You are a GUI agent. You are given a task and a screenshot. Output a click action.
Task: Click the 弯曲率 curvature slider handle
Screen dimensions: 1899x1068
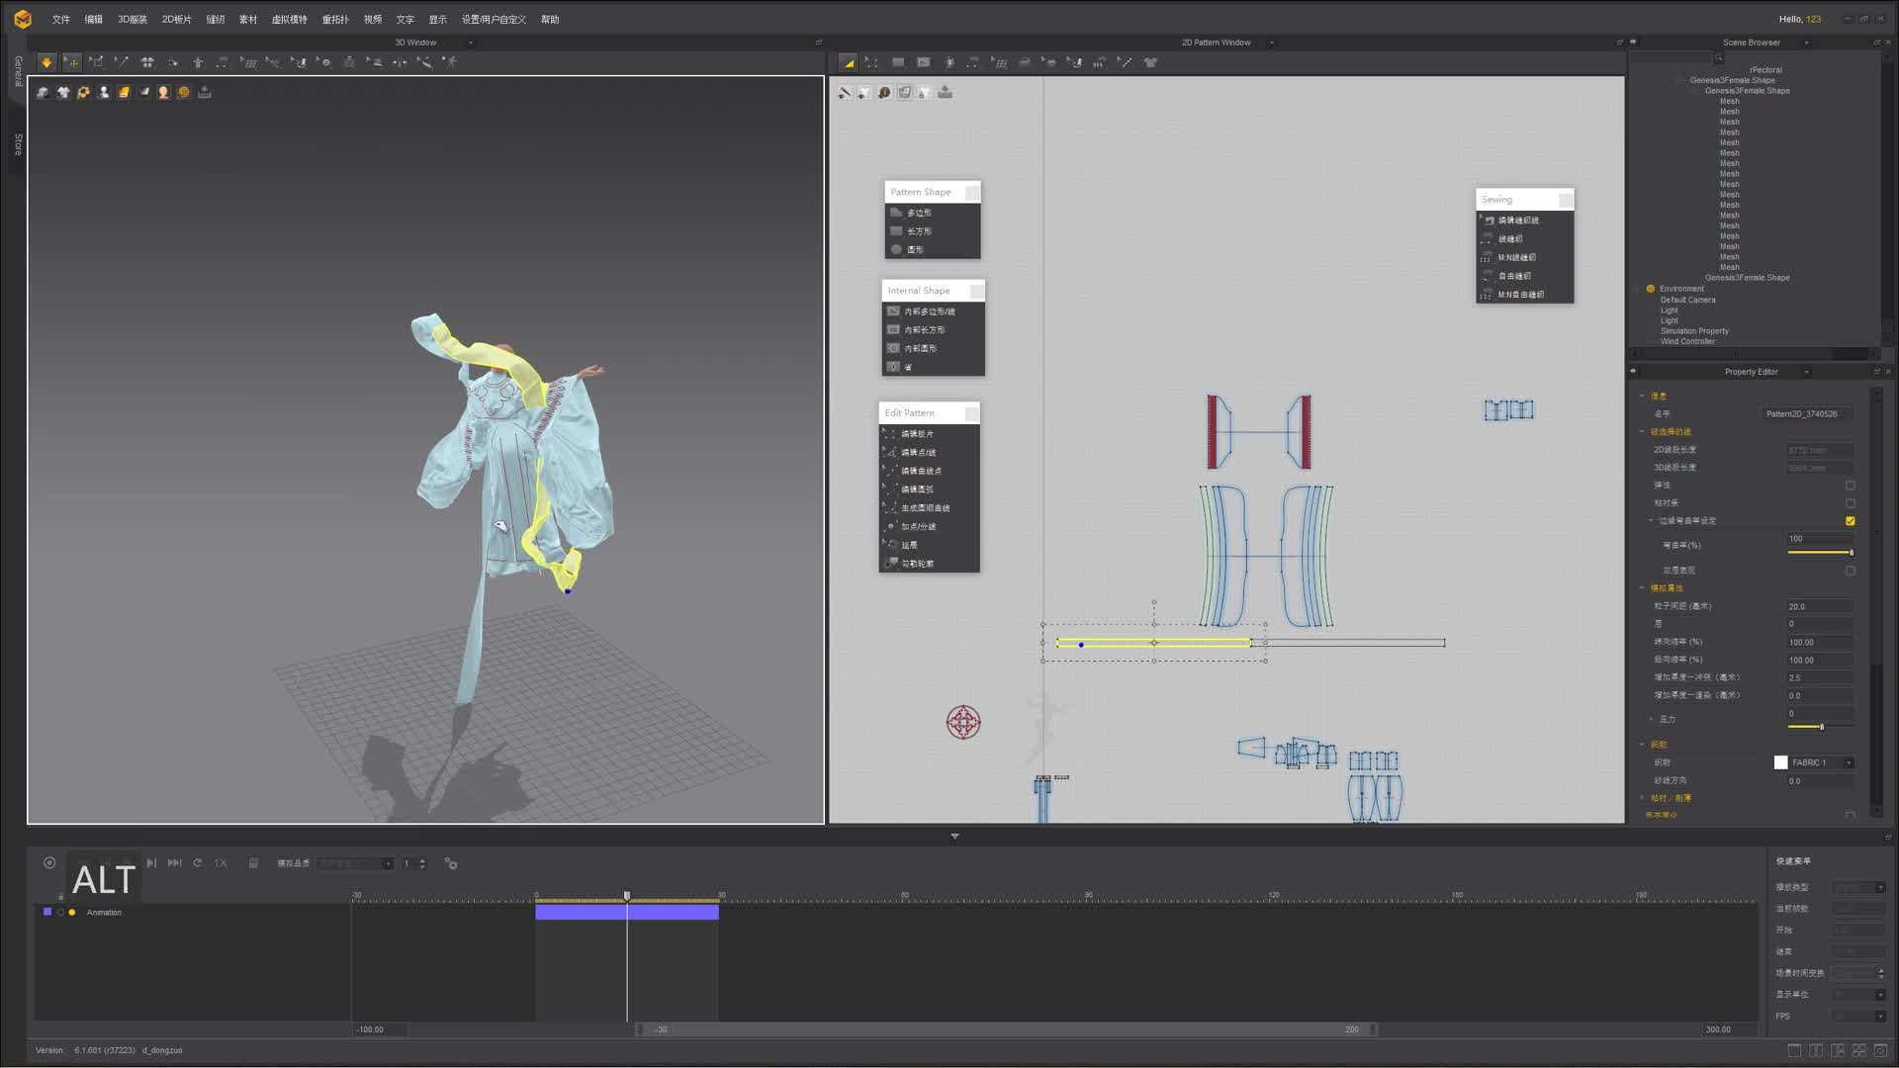1851,552
